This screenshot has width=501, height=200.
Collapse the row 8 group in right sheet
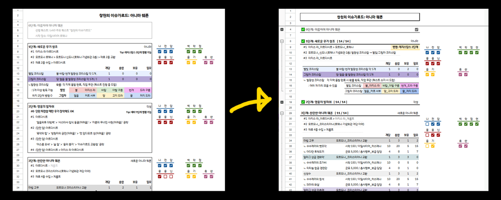[282, 41]
